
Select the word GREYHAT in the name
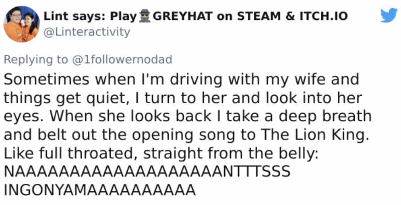click(183, 16)
